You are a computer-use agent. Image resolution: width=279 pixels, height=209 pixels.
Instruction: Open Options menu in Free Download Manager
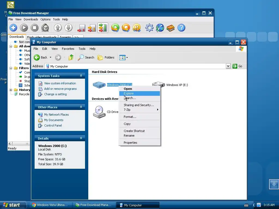pos(46,19)
